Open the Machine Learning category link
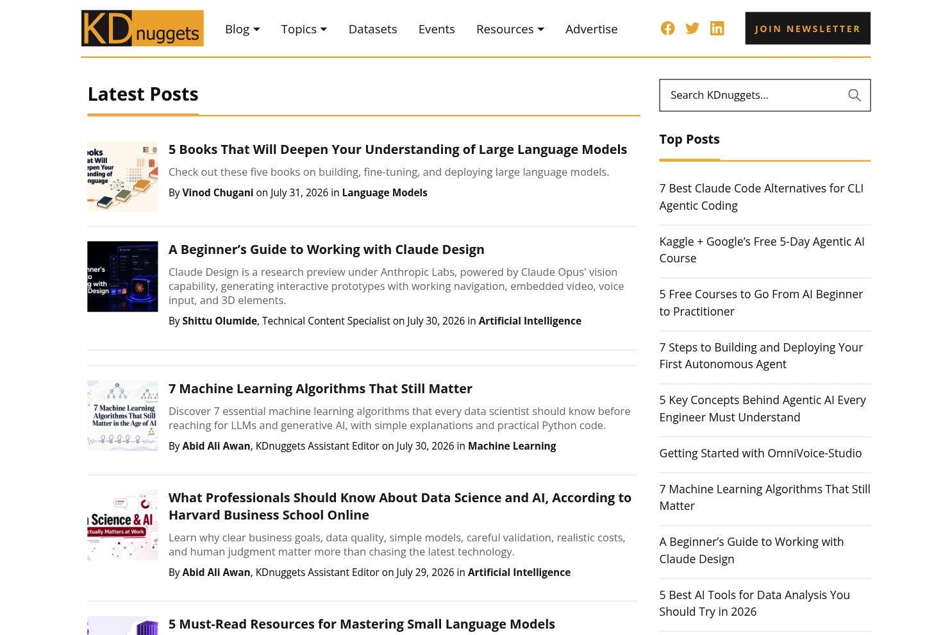 point(512,446)
